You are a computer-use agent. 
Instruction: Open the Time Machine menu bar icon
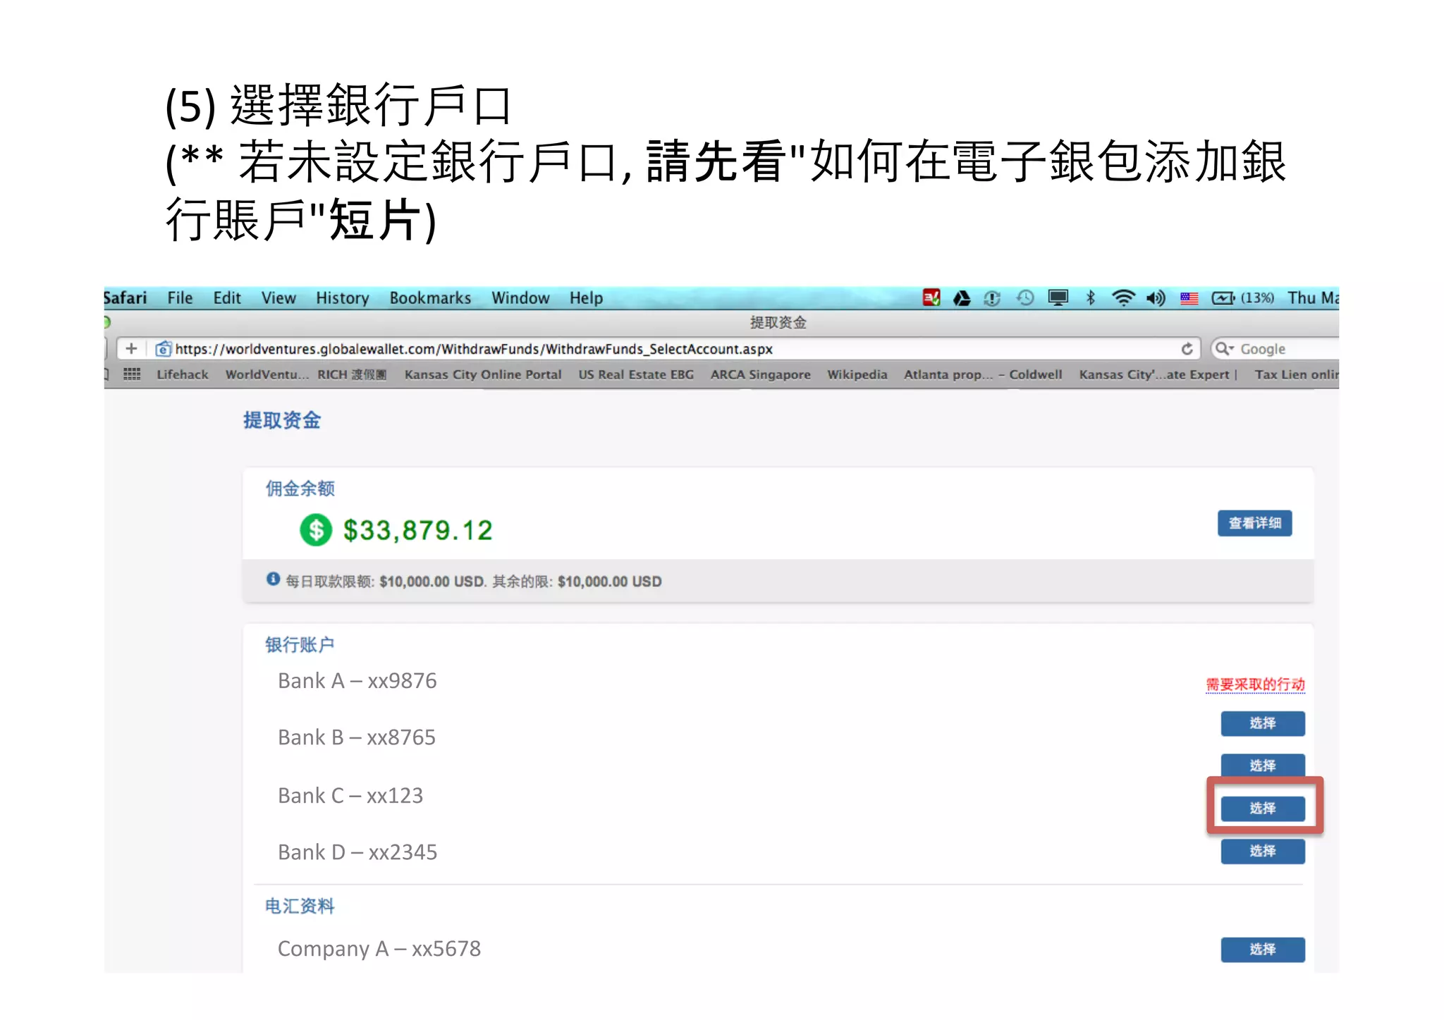tap(1025, 298)
